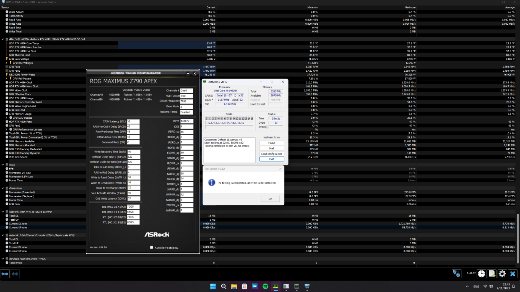The image size is (520, 292).
Task: Open File Explorer from the taskbar
Action: click(234, 286)
